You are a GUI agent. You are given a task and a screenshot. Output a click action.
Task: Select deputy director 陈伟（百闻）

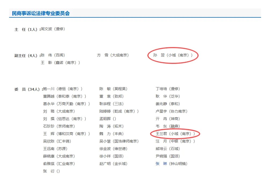coord(53,55)
